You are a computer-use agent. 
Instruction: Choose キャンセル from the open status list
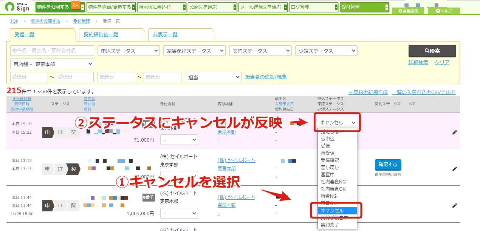coord(337,210)
